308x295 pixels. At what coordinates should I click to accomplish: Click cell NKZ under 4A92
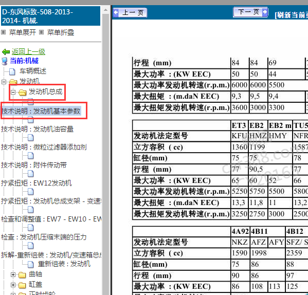[x=240, y=242]
